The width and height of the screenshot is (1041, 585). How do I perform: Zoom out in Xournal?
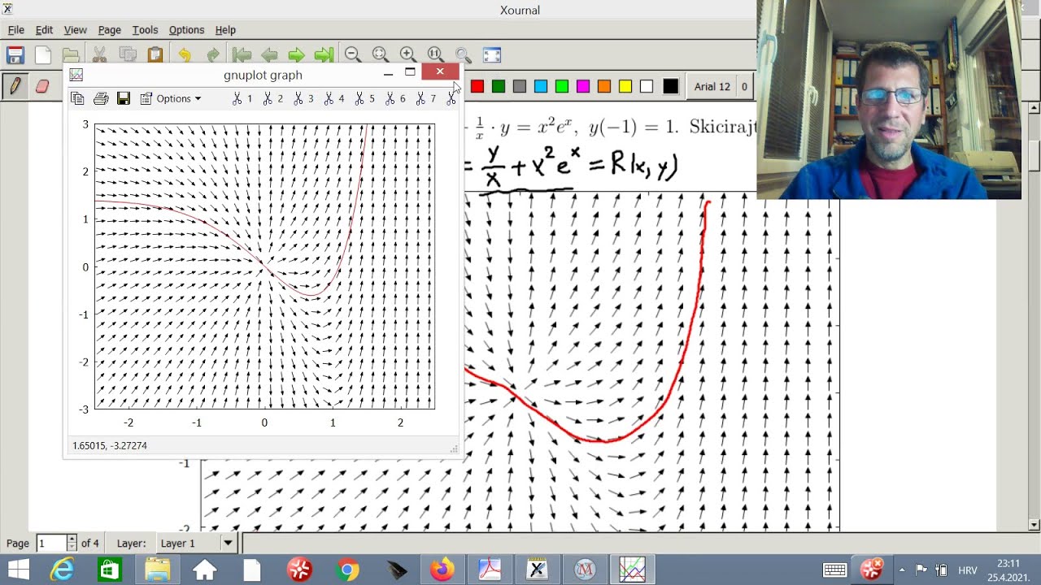[352, 55]
